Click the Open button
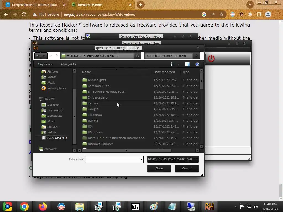Screen dimensions: 283x212 (159, 168)
